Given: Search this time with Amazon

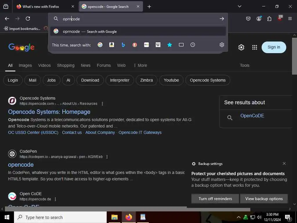Looking at the screenshot, I should 112,45.
